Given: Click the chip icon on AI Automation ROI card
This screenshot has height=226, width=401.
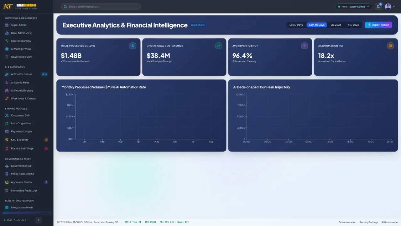Looking at the screenshot, I should (390, 46).
